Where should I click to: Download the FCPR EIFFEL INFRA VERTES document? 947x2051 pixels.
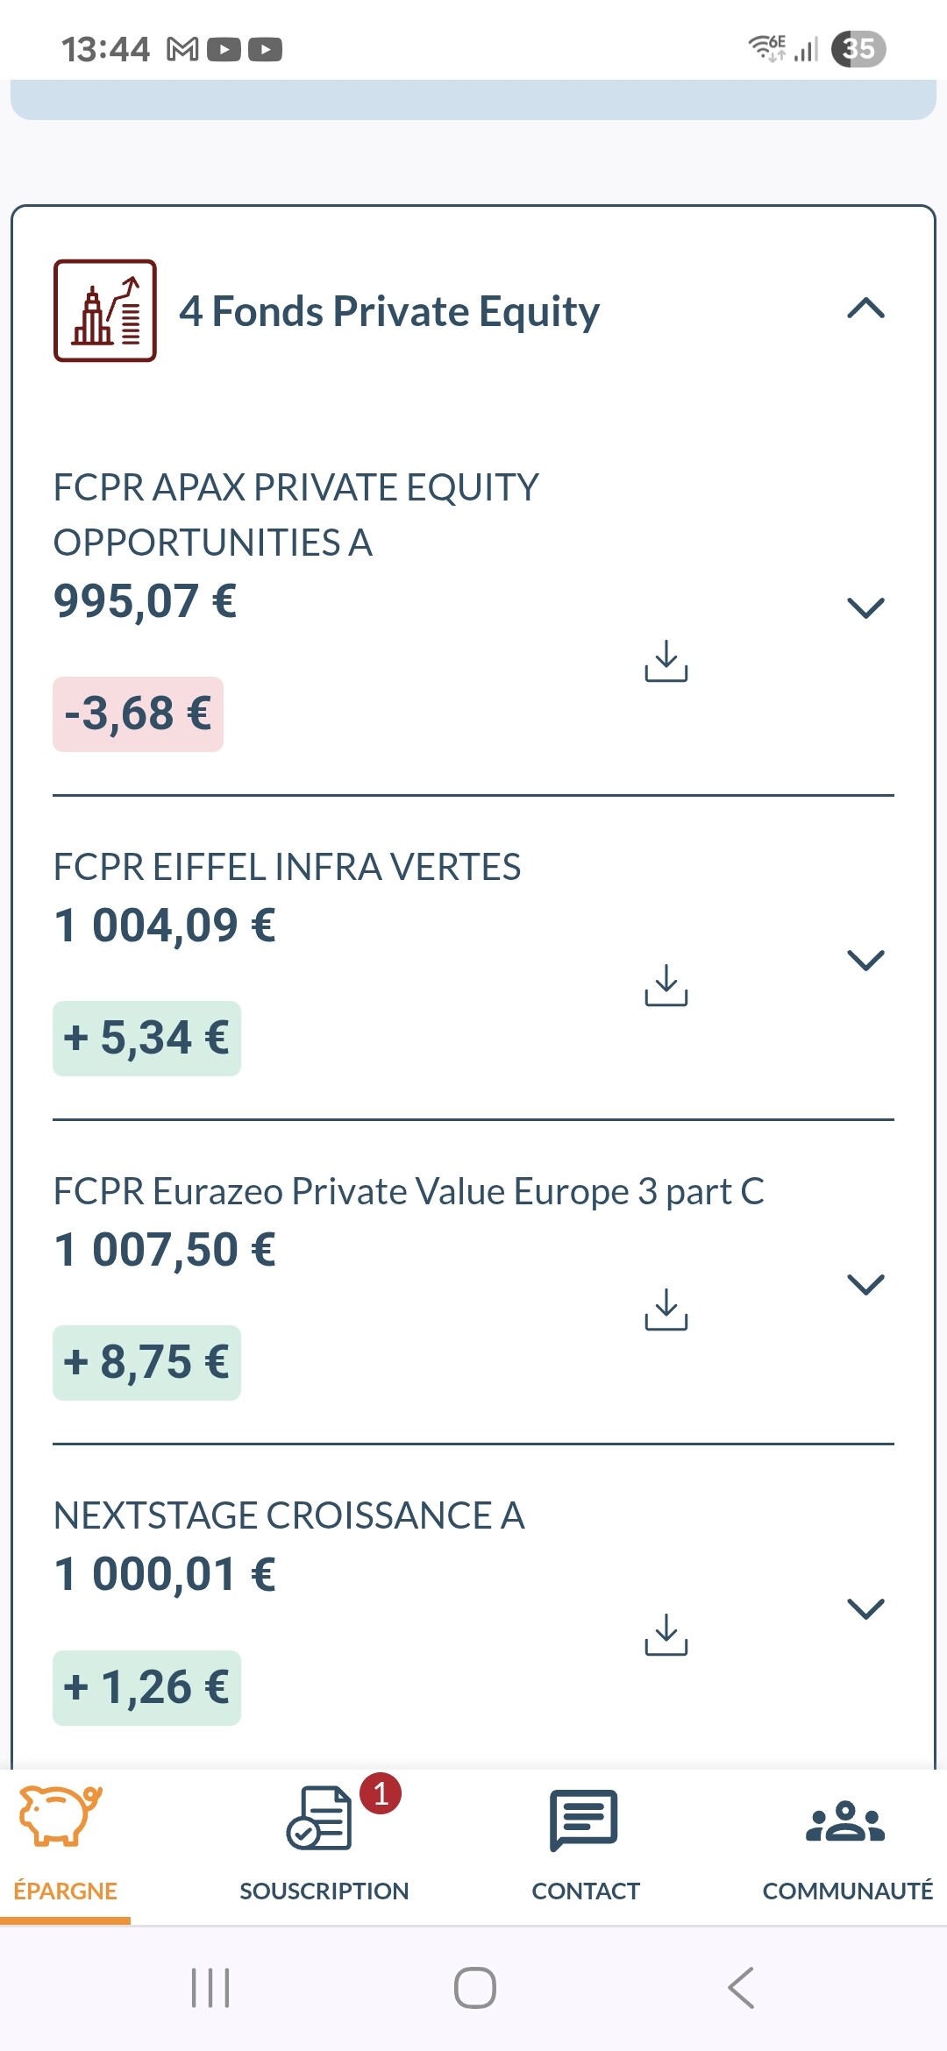pyautogui.click(x=666, y=985)
